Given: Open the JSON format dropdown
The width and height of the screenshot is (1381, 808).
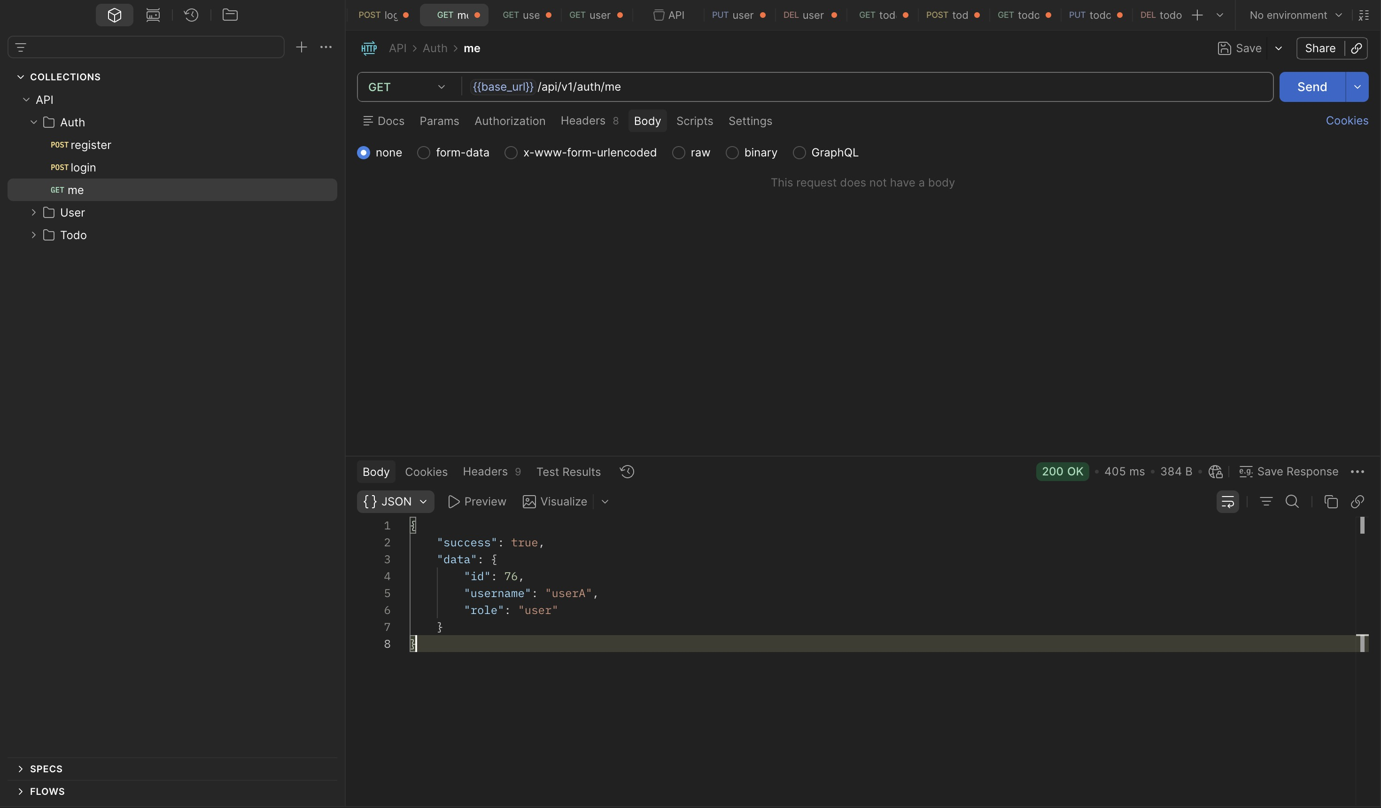Looking at the screenshot, I should (395, 502).
